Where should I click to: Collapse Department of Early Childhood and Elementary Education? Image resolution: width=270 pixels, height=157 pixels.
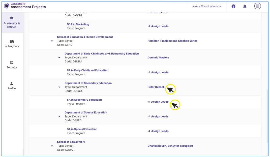click(x=59, y=58)
